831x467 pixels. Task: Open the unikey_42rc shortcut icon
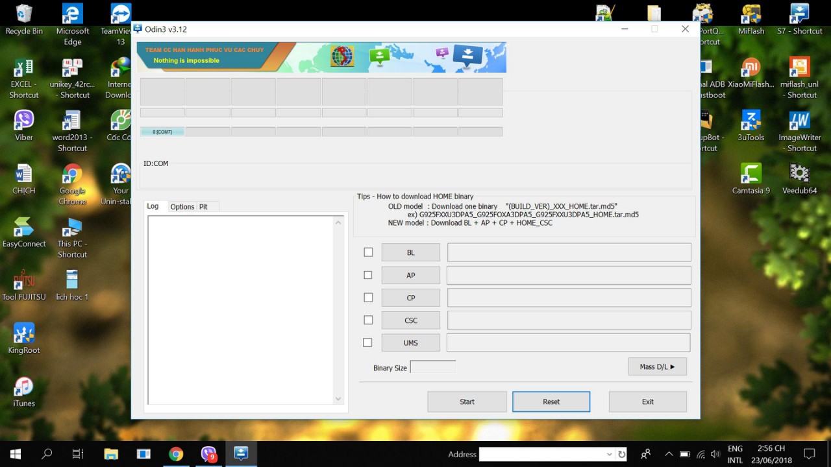pyautogui.click(x=72, y=78)
